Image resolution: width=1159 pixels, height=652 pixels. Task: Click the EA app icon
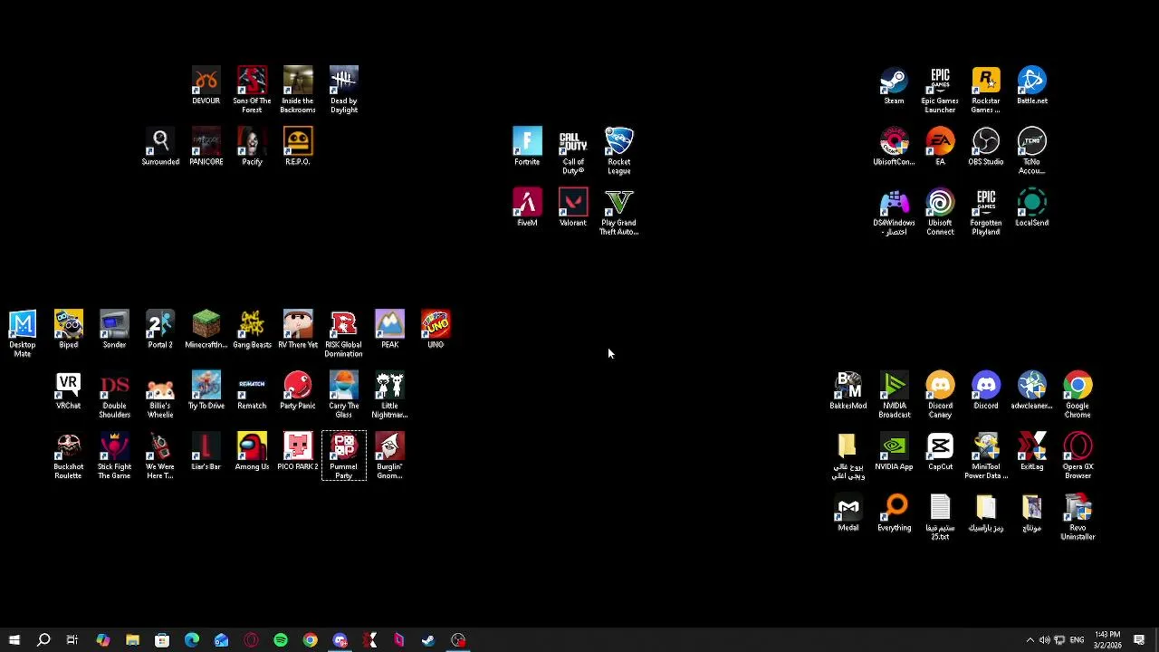click(940, 147)
